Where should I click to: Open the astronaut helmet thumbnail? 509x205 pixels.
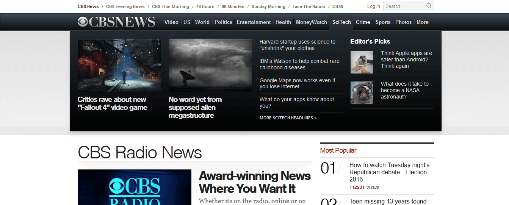(362, 93)
